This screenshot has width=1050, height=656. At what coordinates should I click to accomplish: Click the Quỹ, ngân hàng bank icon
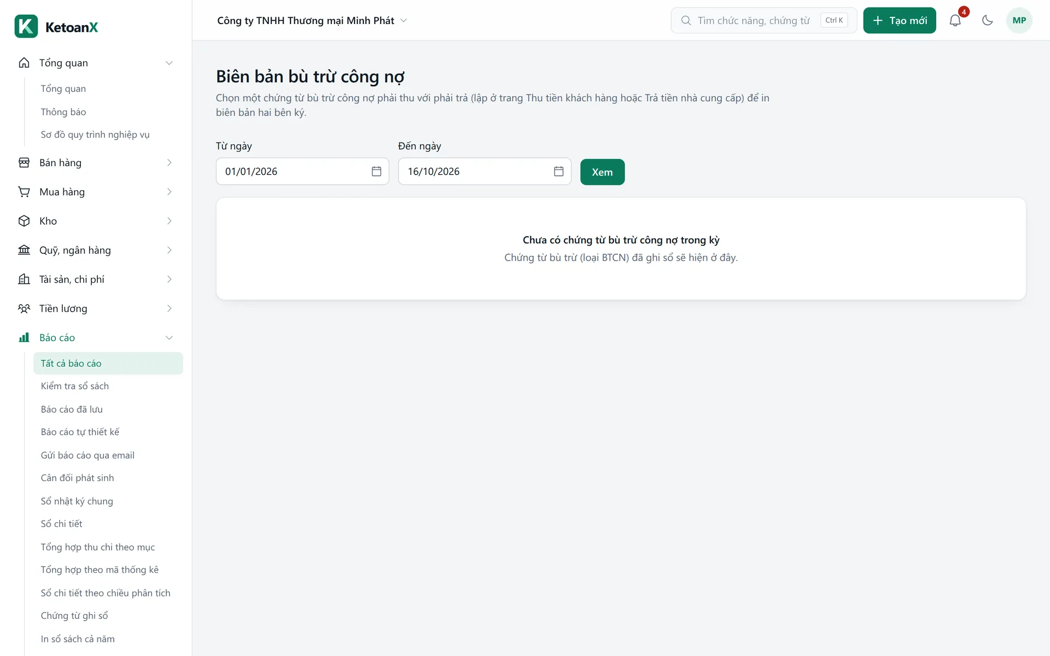point(24,250)
